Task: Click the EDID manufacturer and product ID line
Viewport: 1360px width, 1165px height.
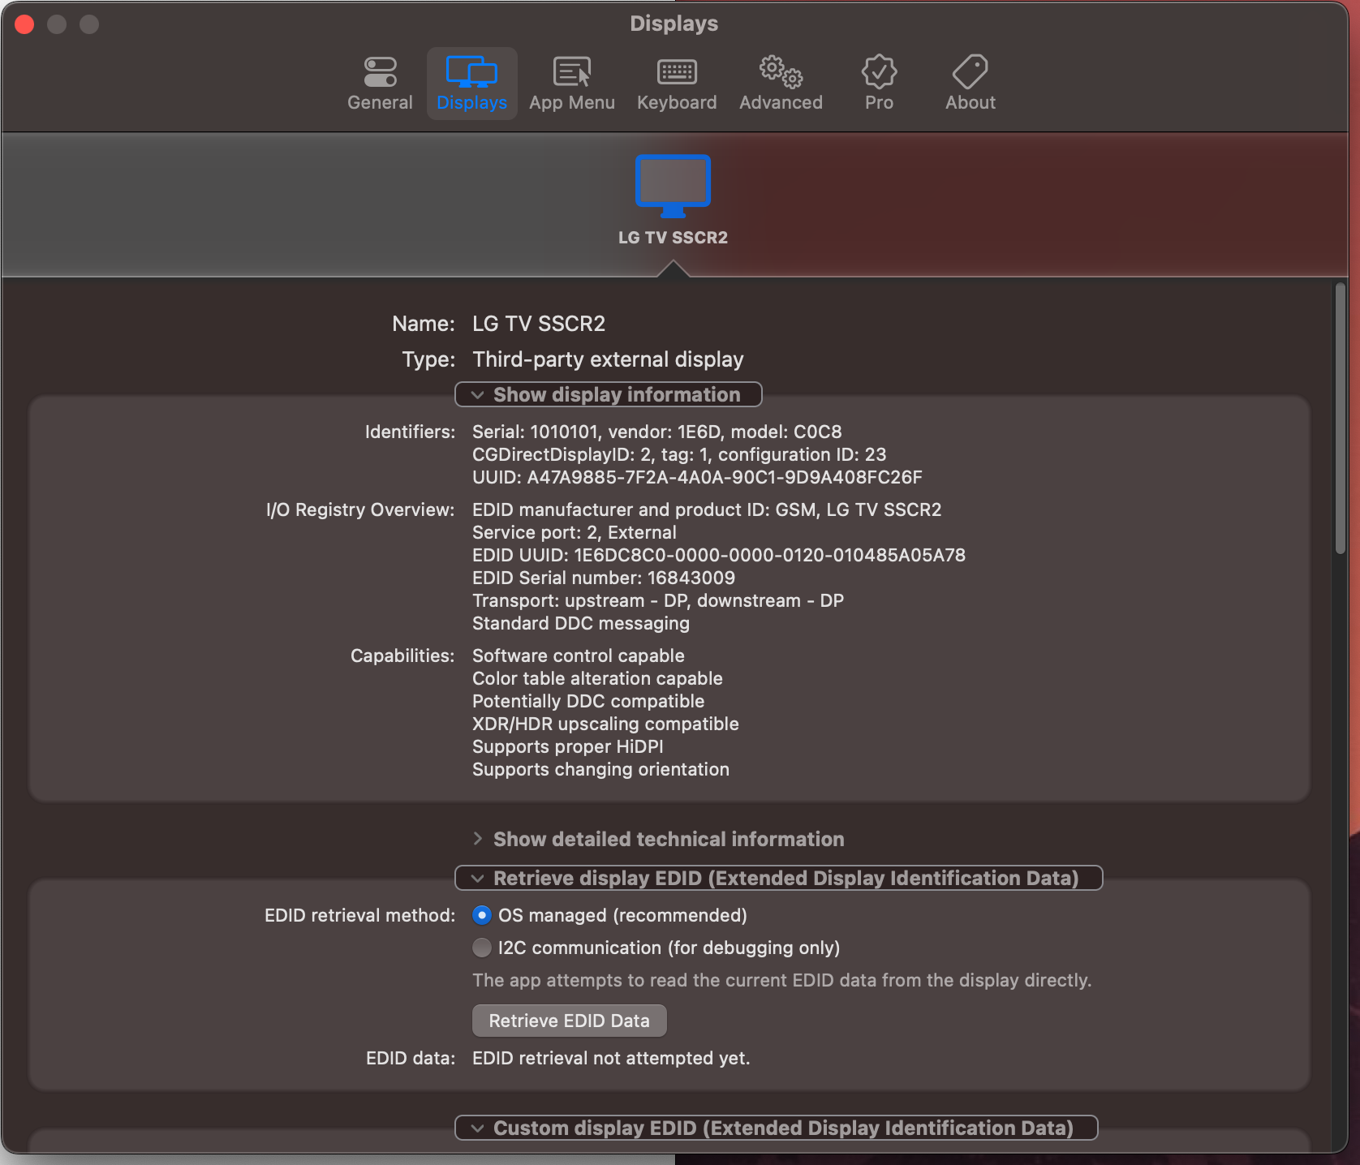Action: [707, 509]
